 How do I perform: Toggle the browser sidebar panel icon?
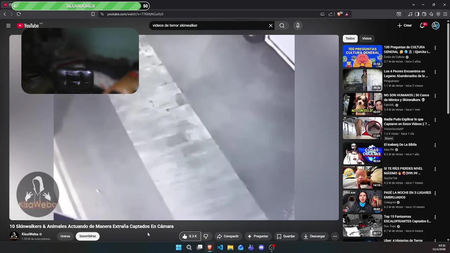click(417, 14)
